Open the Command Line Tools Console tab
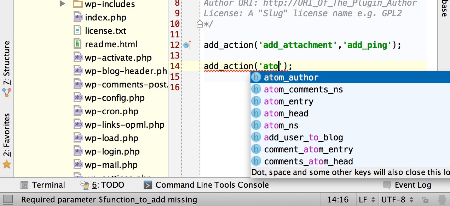This screenshot has width=450, height=206. click(x=207, y=185)
